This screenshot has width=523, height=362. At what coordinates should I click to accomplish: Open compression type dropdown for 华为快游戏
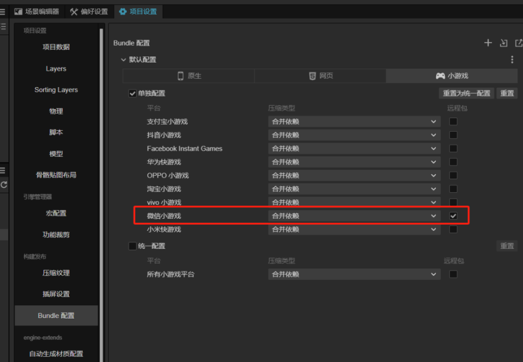pyautogui.click(x=354, y=162)
